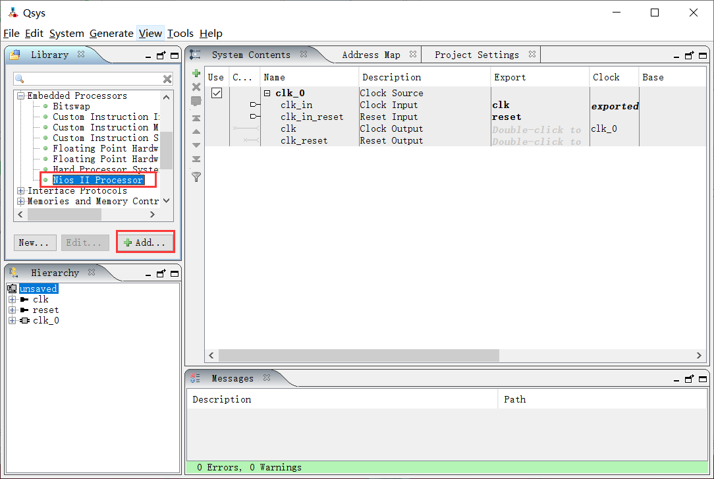Click the move-to-top arrow icon
Viewport: 714px width, 479px height.
[x=196, y=119]
